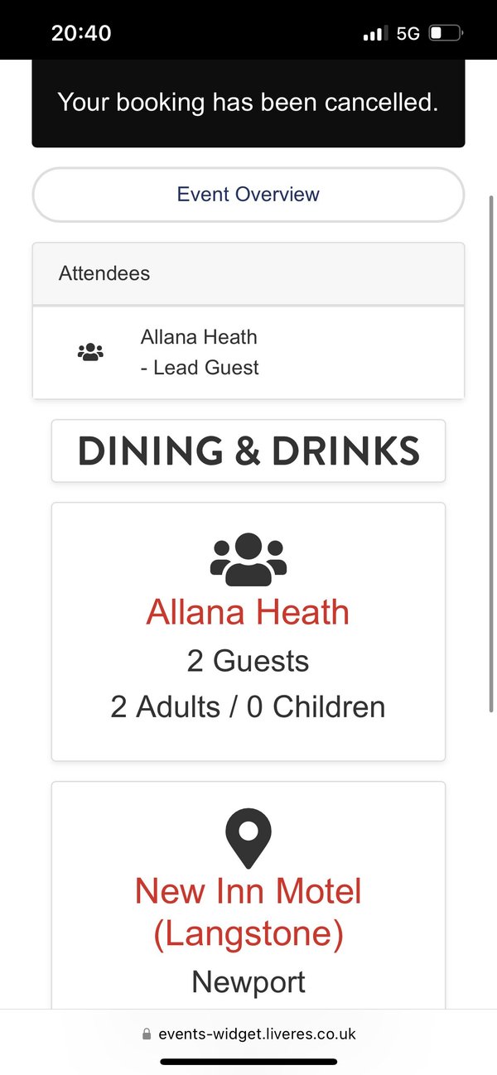This screenshot has width=497, height=1075.
Task: Tap the '2 Guests' text
Action: tap(248, 661)
